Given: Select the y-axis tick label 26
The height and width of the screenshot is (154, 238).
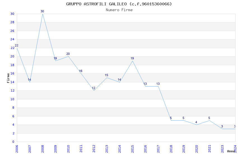Looking at the screenshot, I should [x=12, y=31].
